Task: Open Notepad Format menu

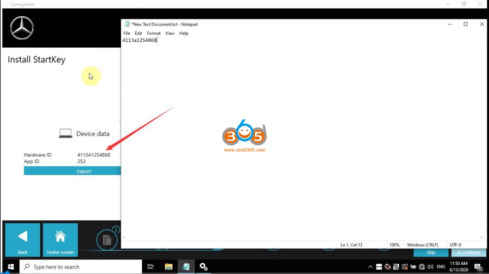Action: 154,33
